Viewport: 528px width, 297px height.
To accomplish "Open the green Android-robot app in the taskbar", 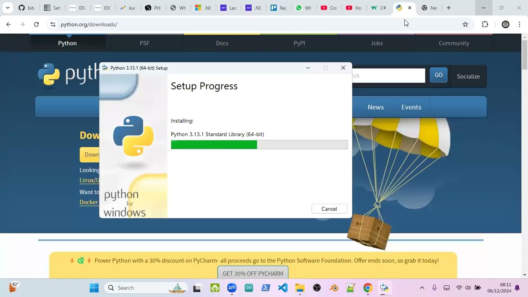I will pyautogui.click(x=215, y=288).
